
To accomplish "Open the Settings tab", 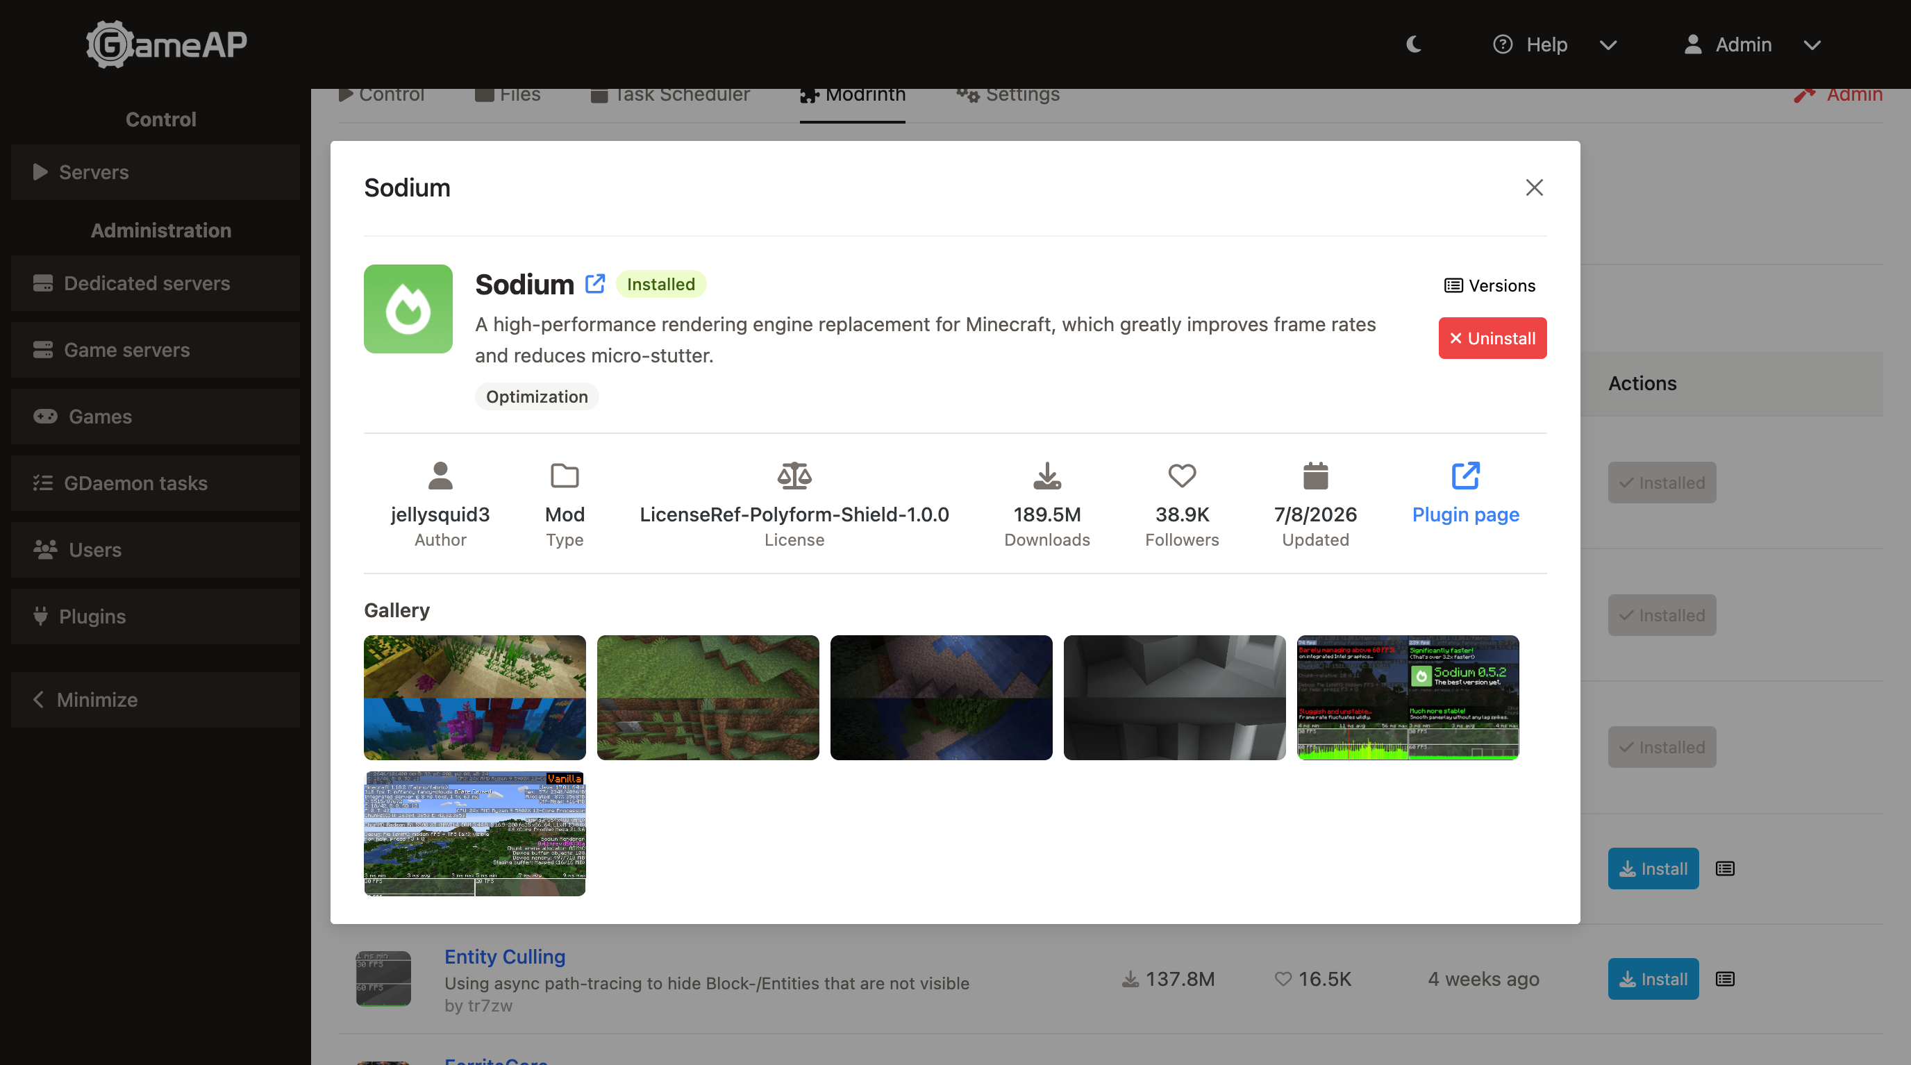I will tap(1008, 96).
